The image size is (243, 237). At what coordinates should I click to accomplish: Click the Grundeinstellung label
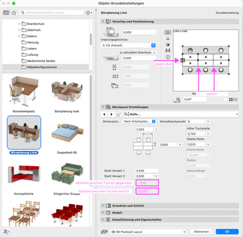(227, 13)
